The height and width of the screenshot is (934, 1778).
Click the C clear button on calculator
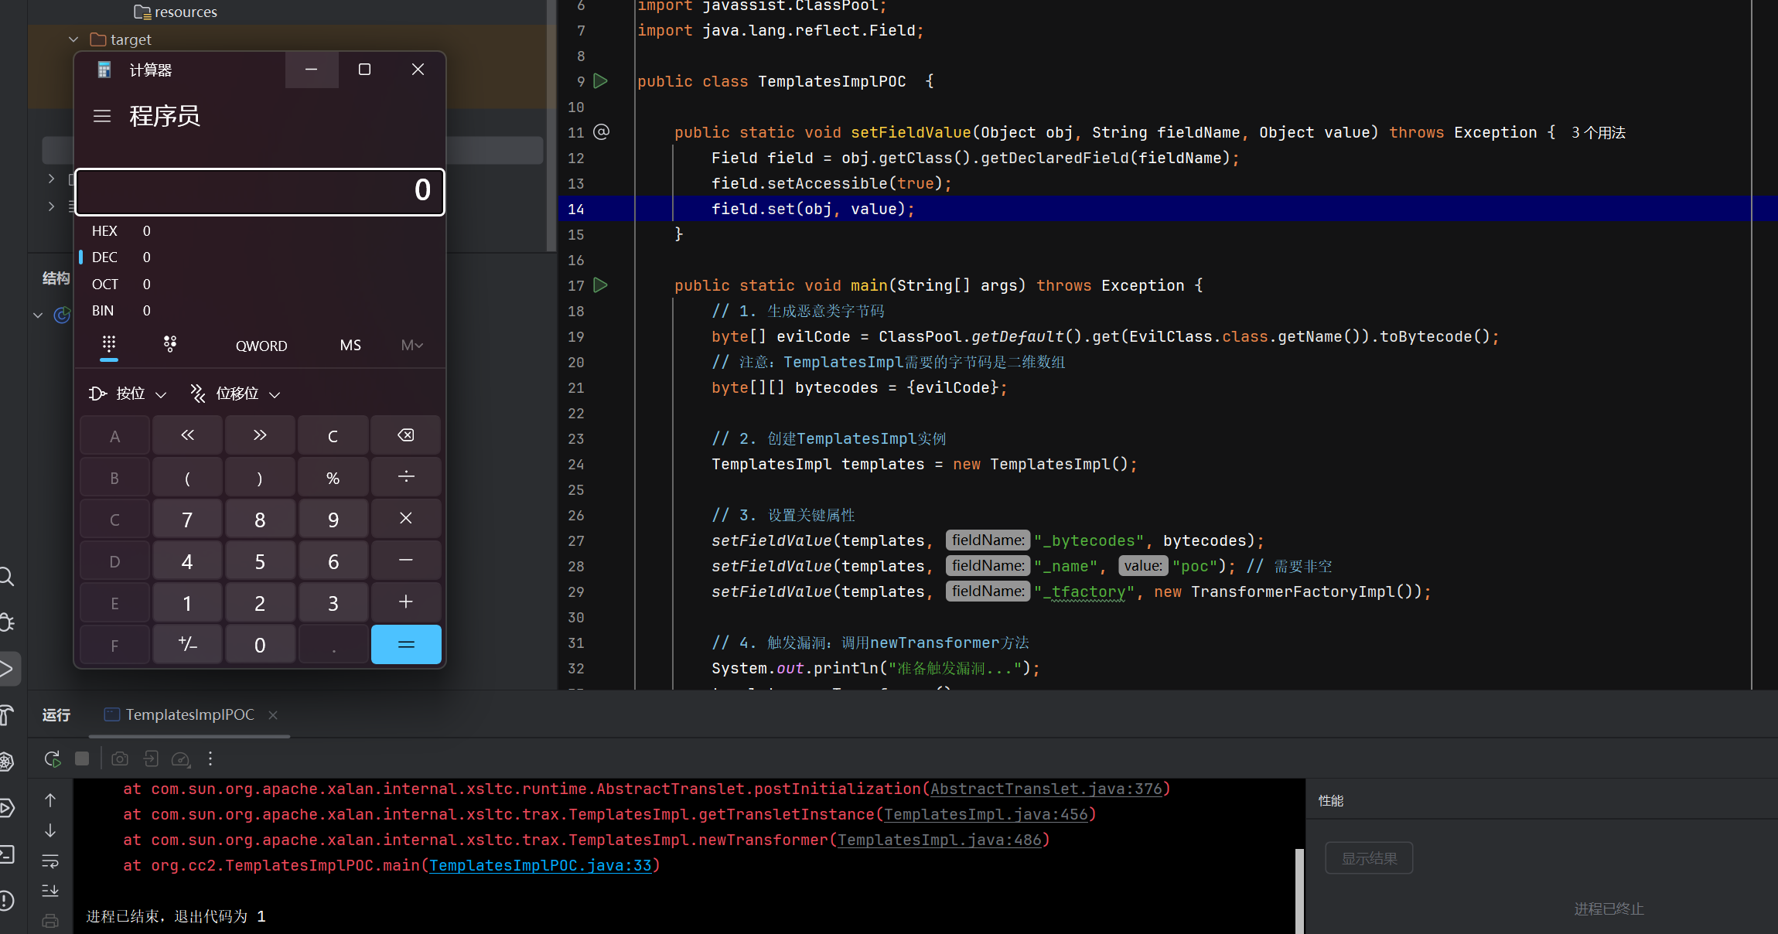coord(333,435)
